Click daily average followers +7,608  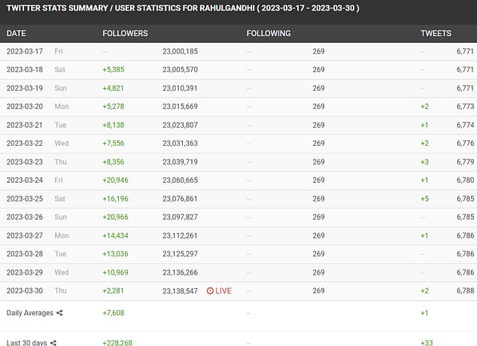pos(114,313)
